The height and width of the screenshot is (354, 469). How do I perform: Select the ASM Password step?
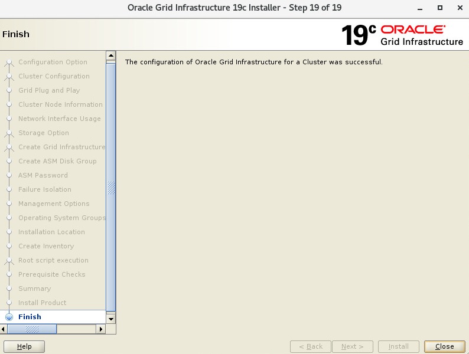43,175
